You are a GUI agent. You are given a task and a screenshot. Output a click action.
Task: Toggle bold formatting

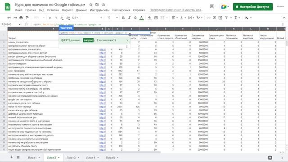[x=123, y=18]
